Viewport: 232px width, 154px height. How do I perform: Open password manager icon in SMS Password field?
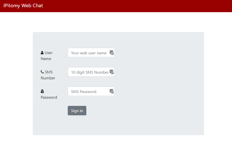[112, 91]
